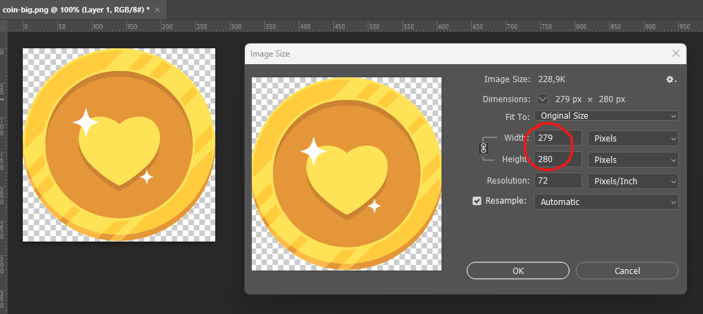
Task: Close the Image Size dialog with X
Action: (675, 53)
